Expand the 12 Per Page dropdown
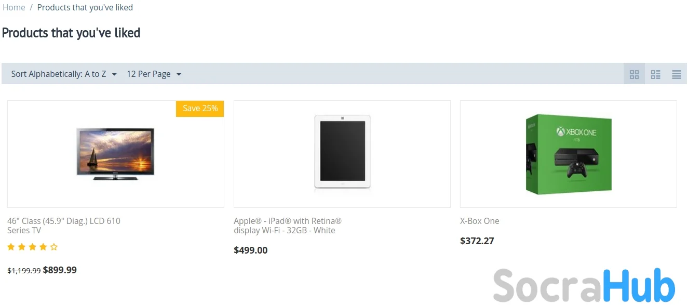Viewport: 688px width, 305px height. (154, 74)
